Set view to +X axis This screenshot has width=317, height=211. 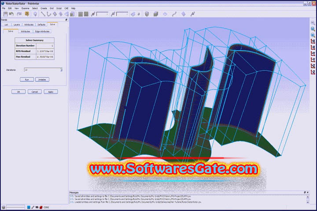pos(313,41)
